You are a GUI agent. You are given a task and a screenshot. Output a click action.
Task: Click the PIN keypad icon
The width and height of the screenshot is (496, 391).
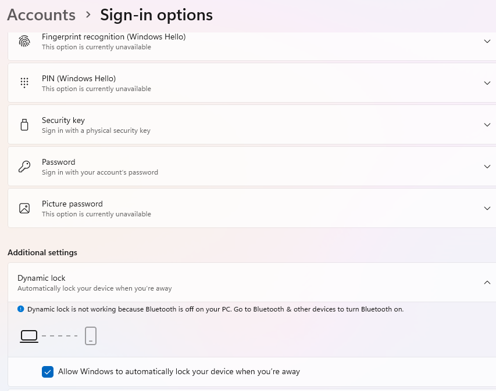coord(24,83)
